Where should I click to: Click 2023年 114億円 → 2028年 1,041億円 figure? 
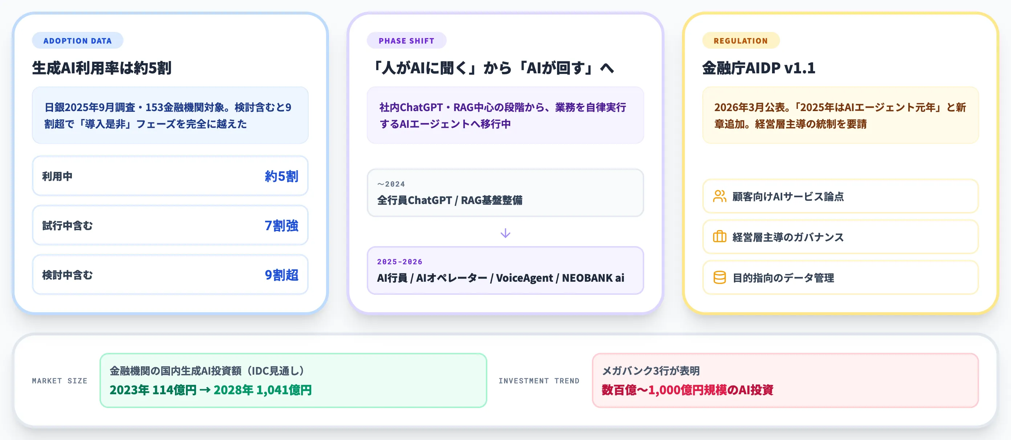[210, 390]
